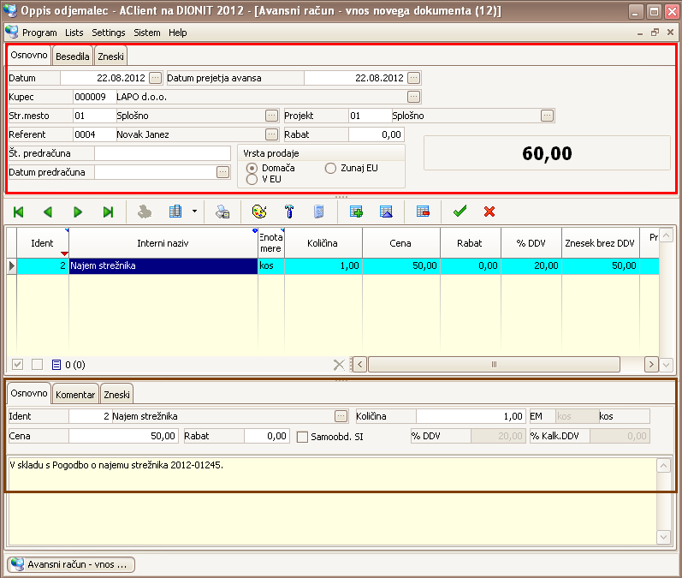Open the Settings menu
682x578 pixels.
pos(109,33)
